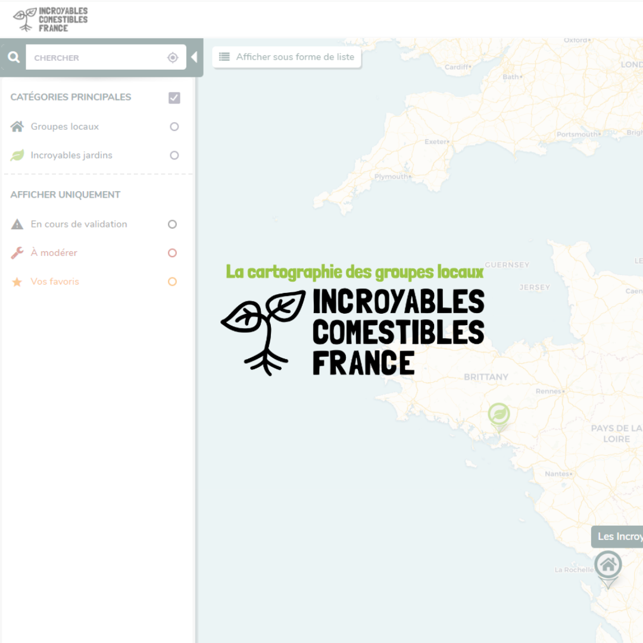Viewport: 643px width, 643px height.
Task: Click the Groupes locaux label
Action: 65,126
